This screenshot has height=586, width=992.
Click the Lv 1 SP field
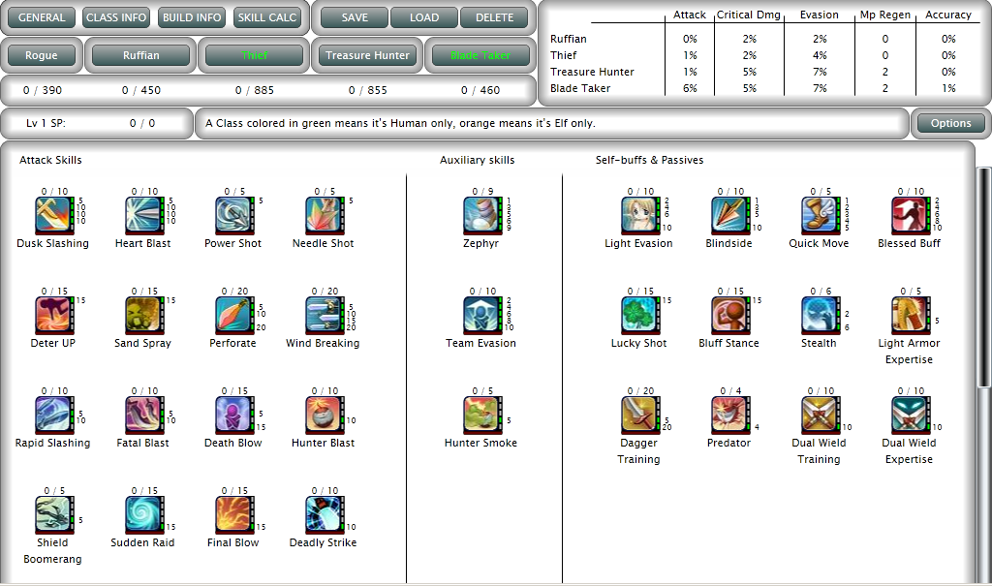tap(97, 123)
